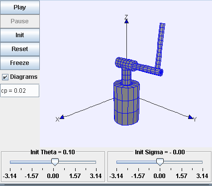
Task: Click the Z axis arrowhead
Action: click(x=126, y=21)
